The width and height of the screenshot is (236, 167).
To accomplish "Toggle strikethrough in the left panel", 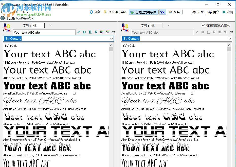I will coord(96,32).
